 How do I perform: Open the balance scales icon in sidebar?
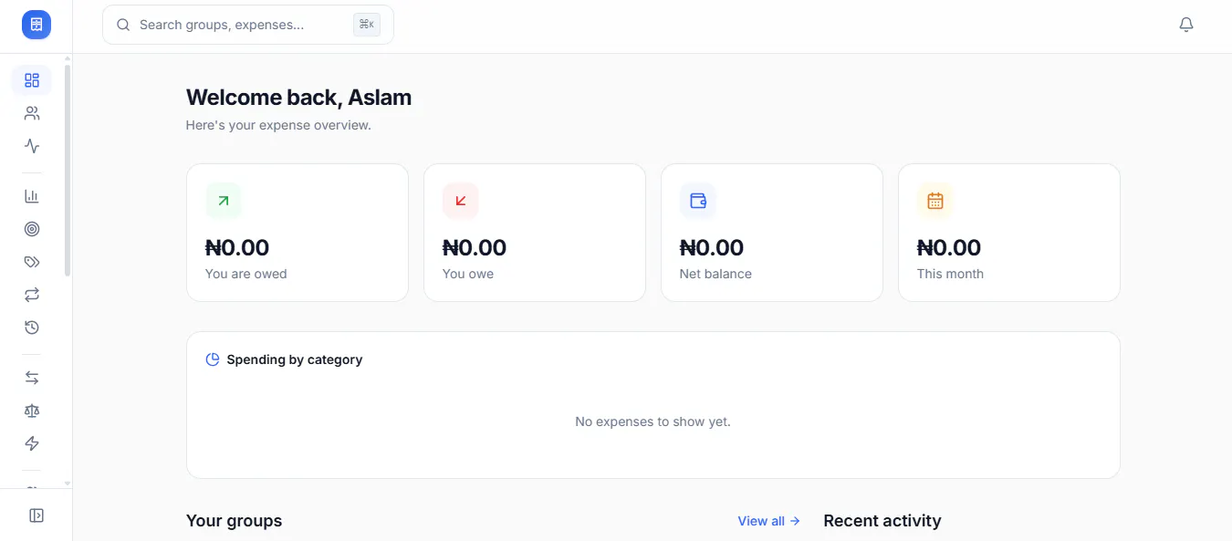point(32,411)
